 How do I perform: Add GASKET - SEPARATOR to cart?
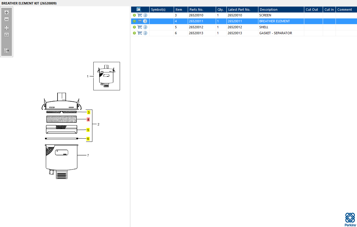pos(140,33)
